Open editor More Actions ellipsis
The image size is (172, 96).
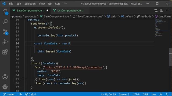[x=167, y=10]
